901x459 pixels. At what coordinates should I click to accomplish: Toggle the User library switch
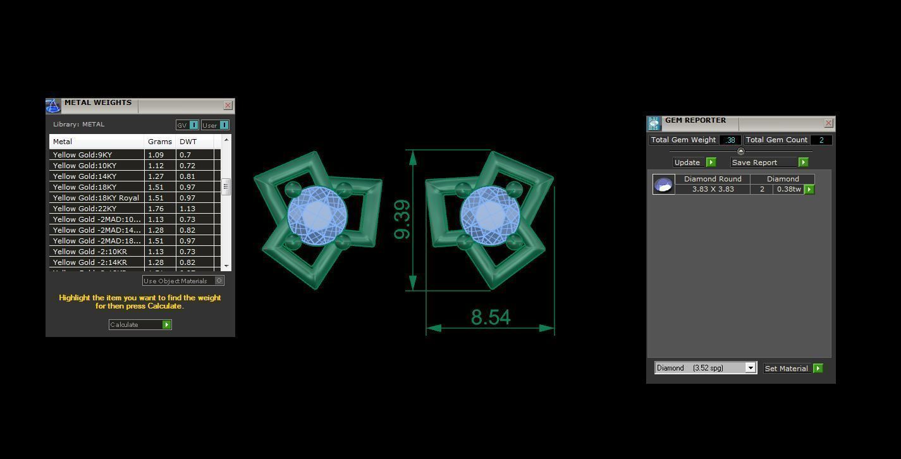(x=224, y=125)
